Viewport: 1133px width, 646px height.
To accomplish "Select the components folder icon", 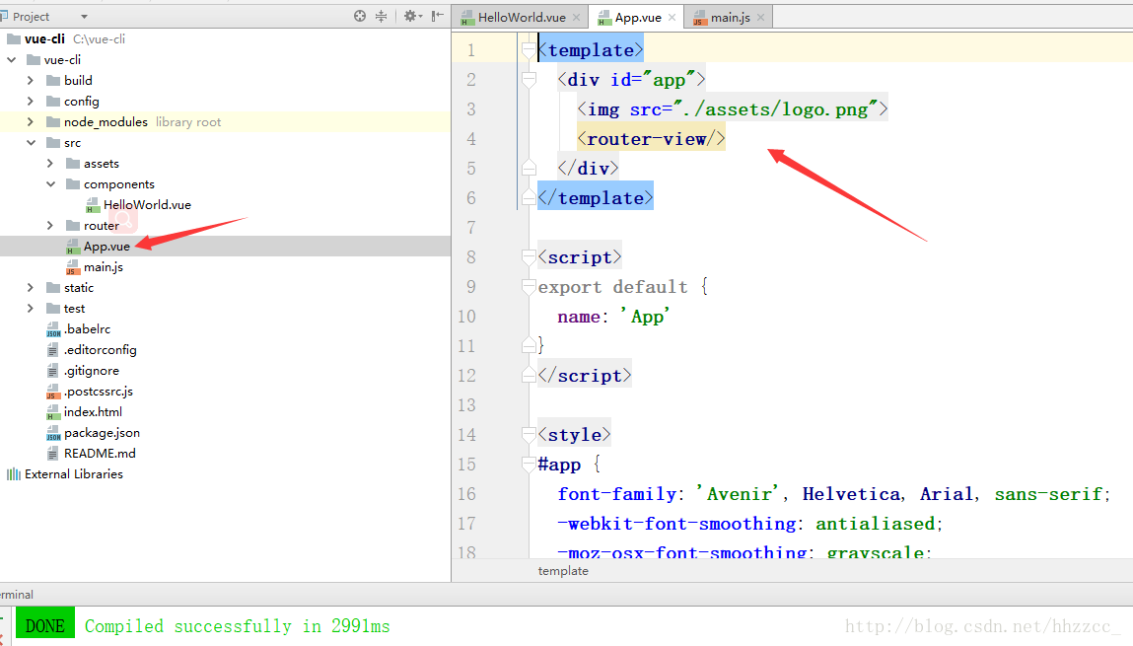I will 72,184.
